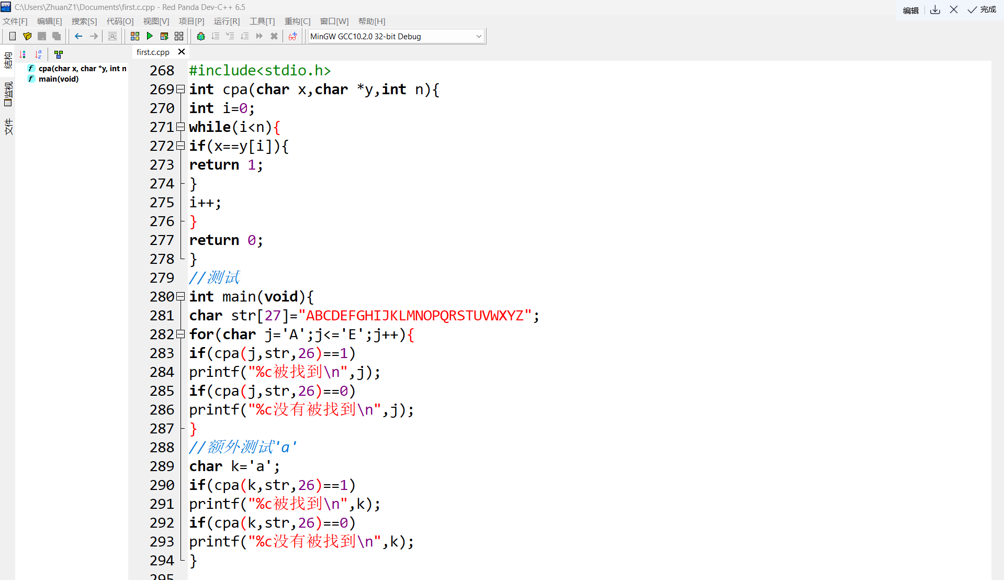The width and height of the screenshot is (1004, 580).
Task: Run the program with green play icon
Action: click(x=150, y=36)
